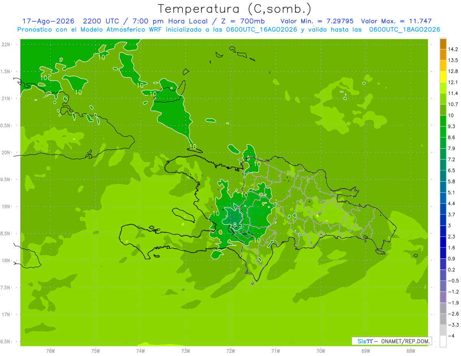Click the "8.5" contour label over Hispaniola
The height and width of the screenshot is (356, 461).
click(x=238, y=225)
